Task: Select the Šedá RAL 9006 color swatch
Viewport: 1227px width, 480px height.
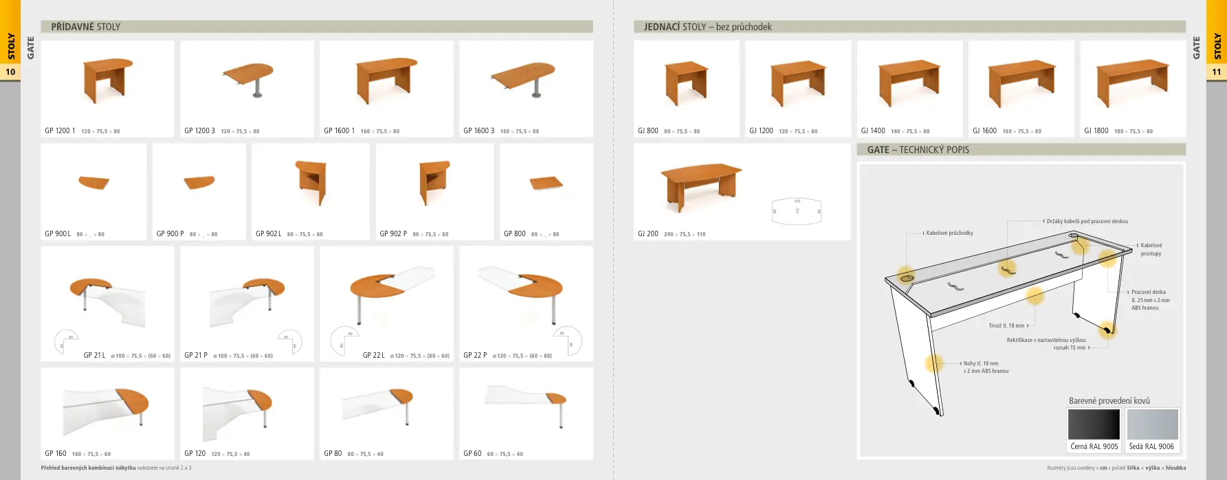Action: 1153,424
